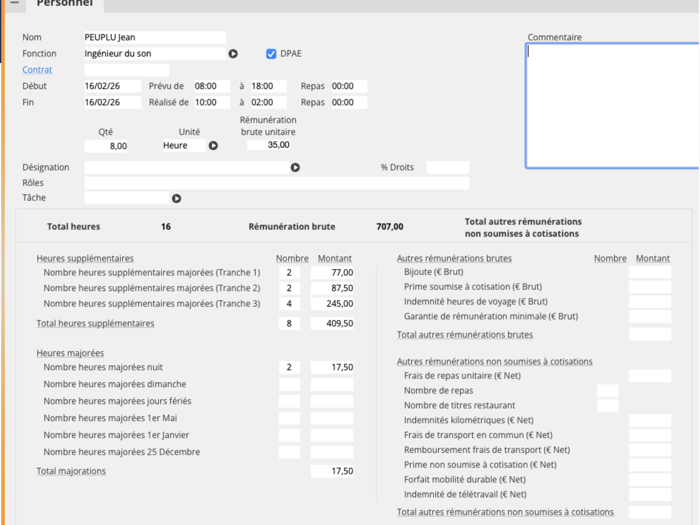Image resolution: width=700 pixels, height=525 pixels.
Task: Click the % Droits input field
Action: pyautogui.click(x=447, y=167)
